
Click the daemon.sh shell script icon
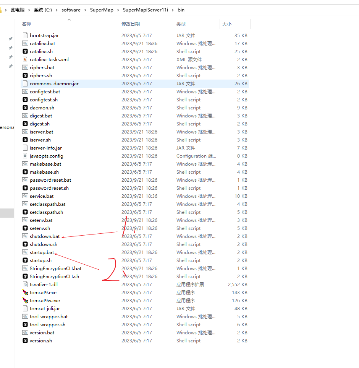pyautogui.click(x=25, y=108)
